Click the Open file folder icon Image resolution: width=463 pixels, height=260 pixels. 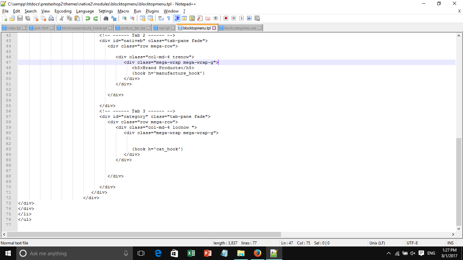pos(12,18)
